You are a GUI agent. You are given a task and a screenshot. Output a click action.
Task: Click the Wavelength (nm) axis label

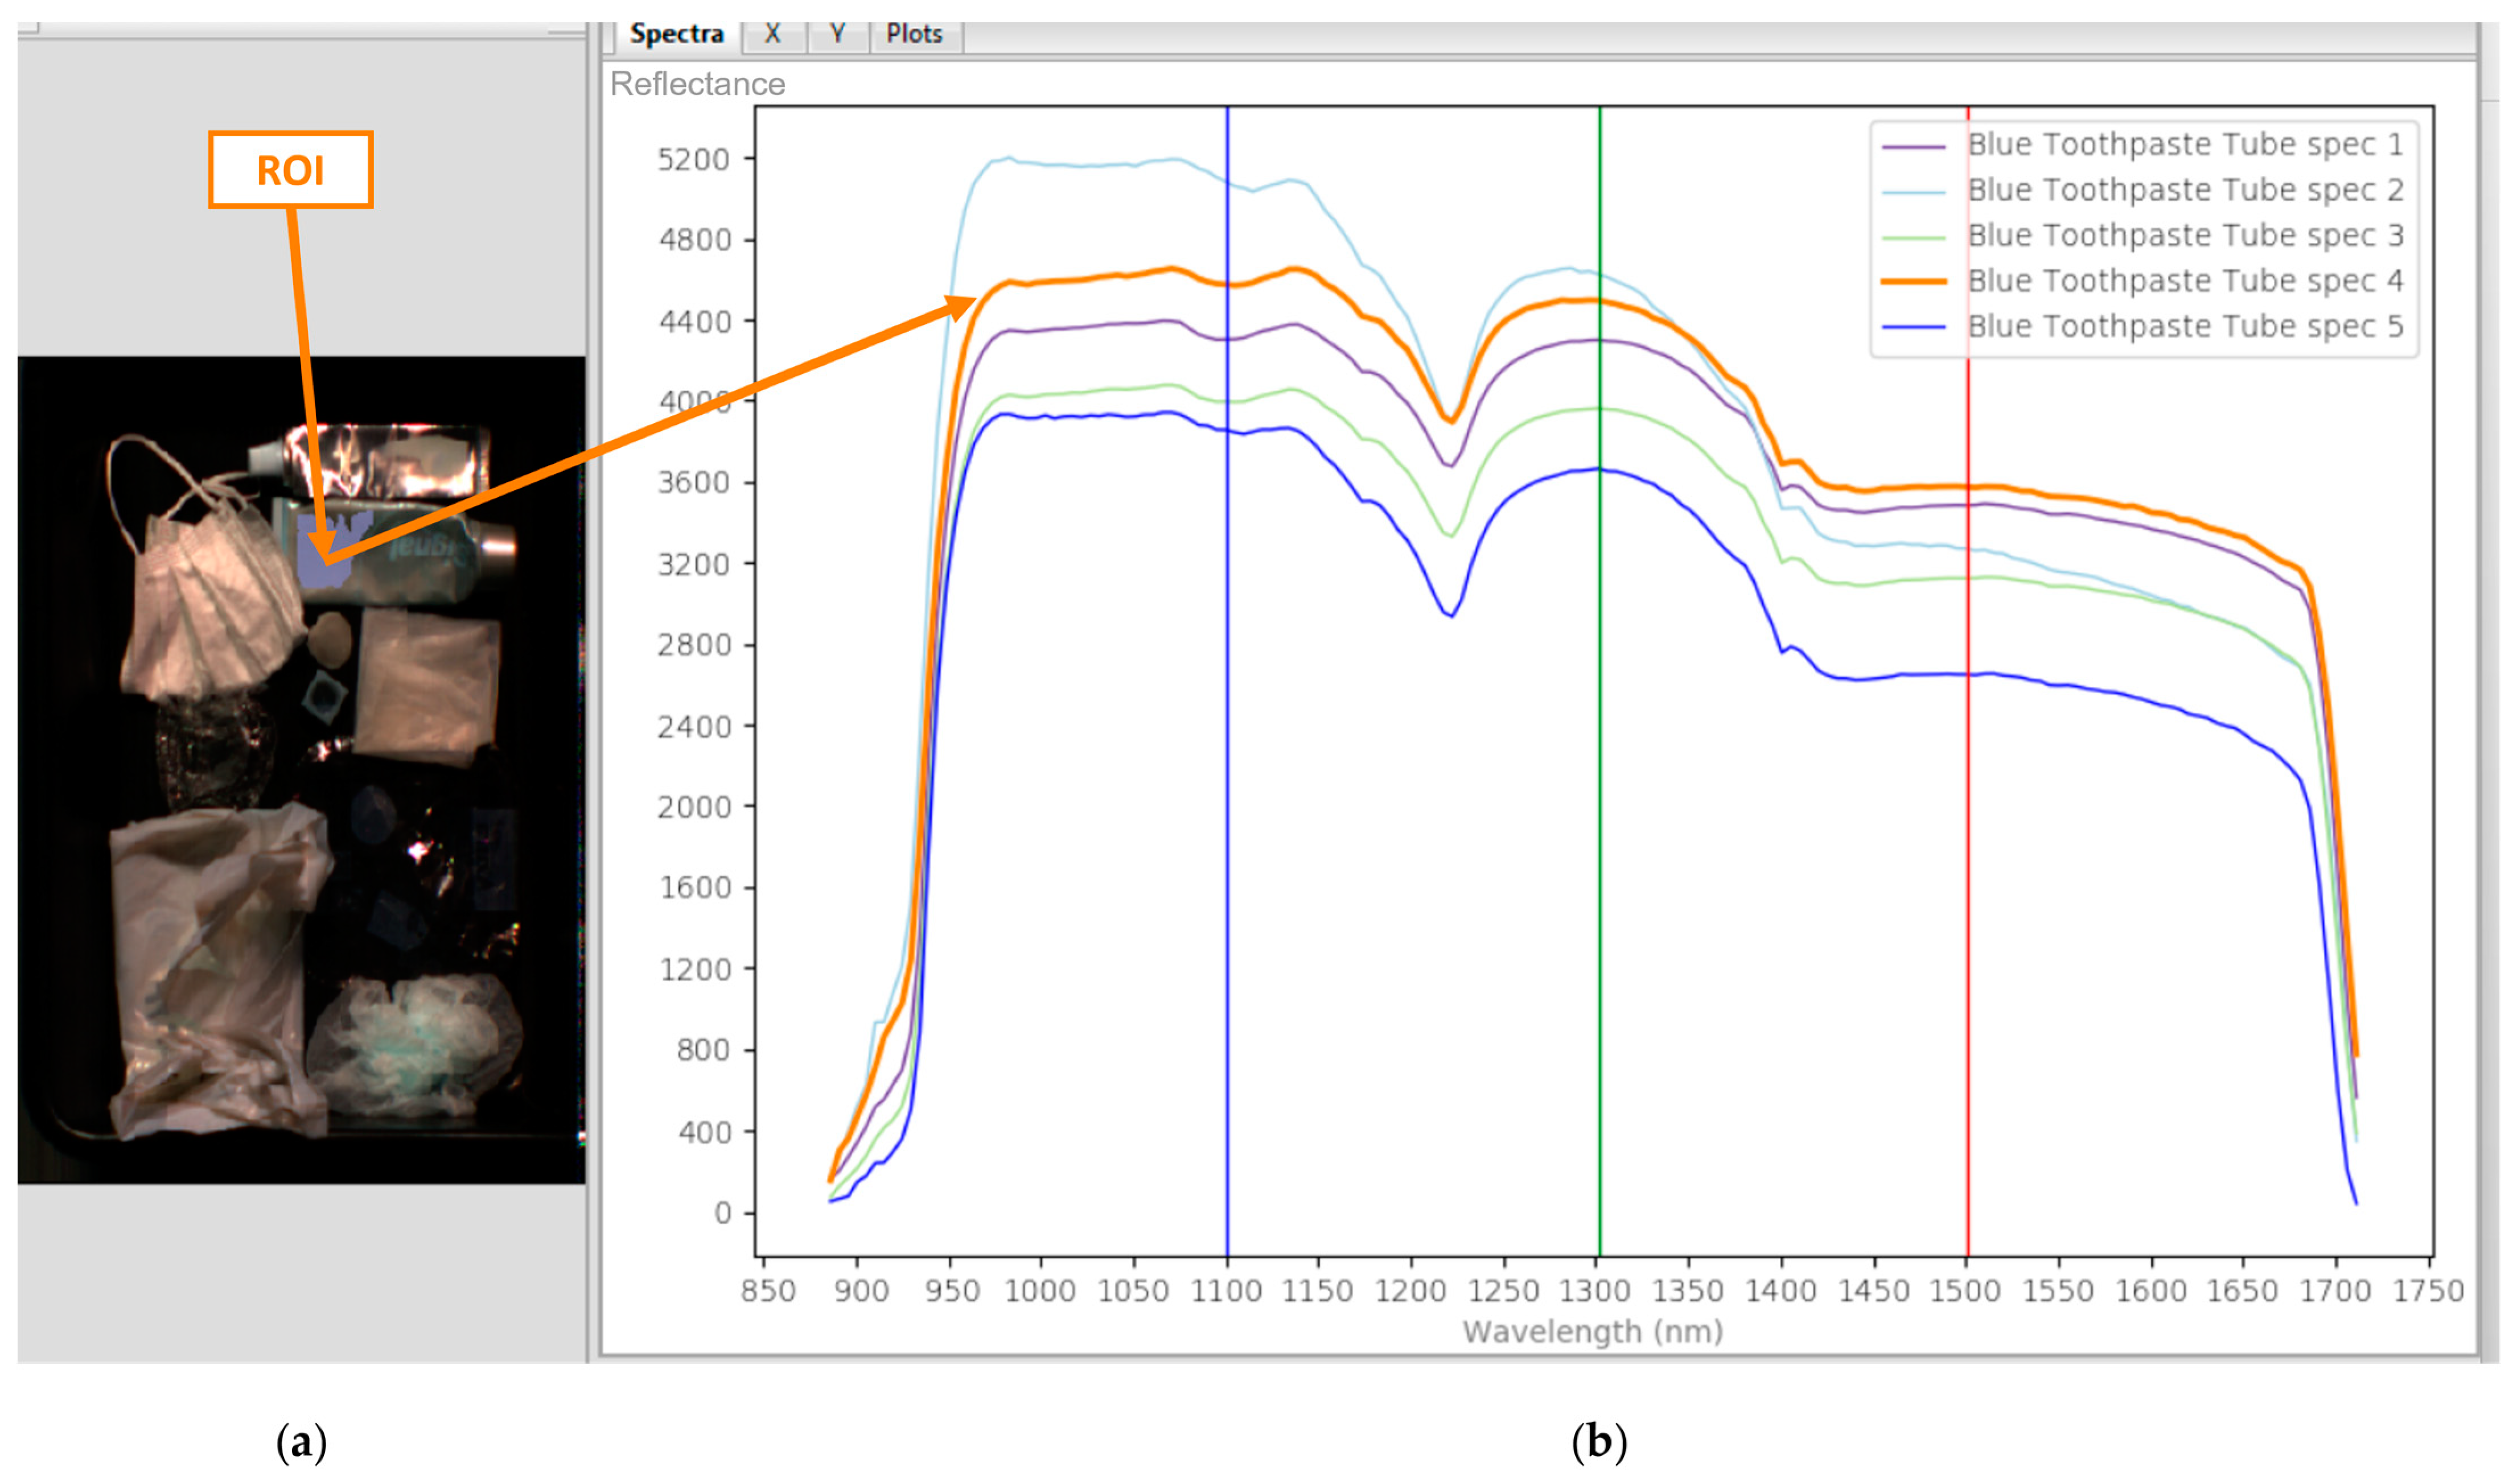coord(1594,1331)
